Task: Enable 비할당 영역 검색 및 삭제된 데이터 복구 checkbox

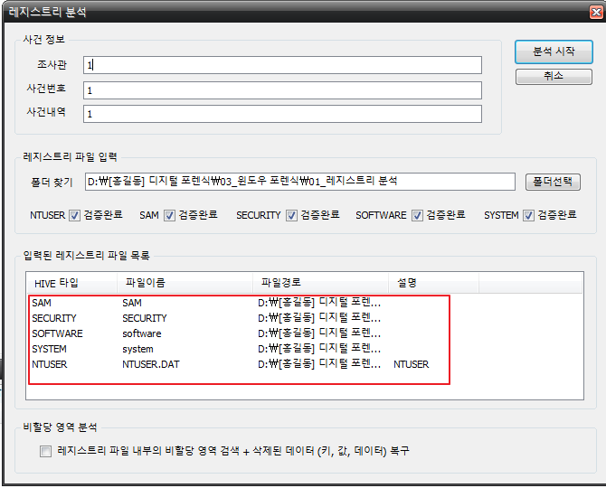Action: coord(45,451)
